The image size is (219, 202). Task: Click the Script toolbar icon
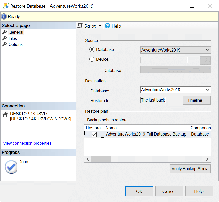pyautogui.click(x=80, y=26)
